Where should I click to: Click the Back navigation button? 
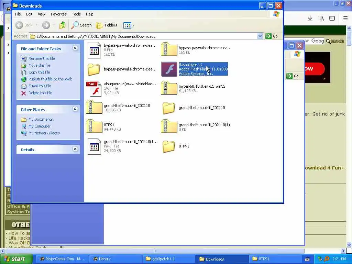click(24, 25)
